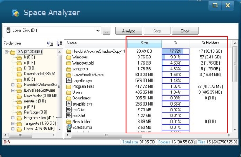Click file list scroll up arrow
241x157 pixels.
[235, 43]
